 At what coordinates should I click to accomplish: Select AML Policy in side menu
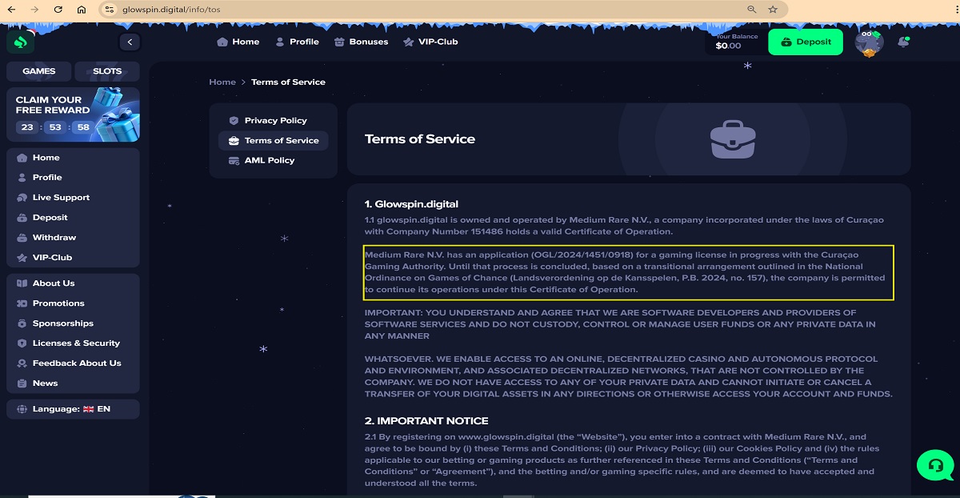(269, 160)
